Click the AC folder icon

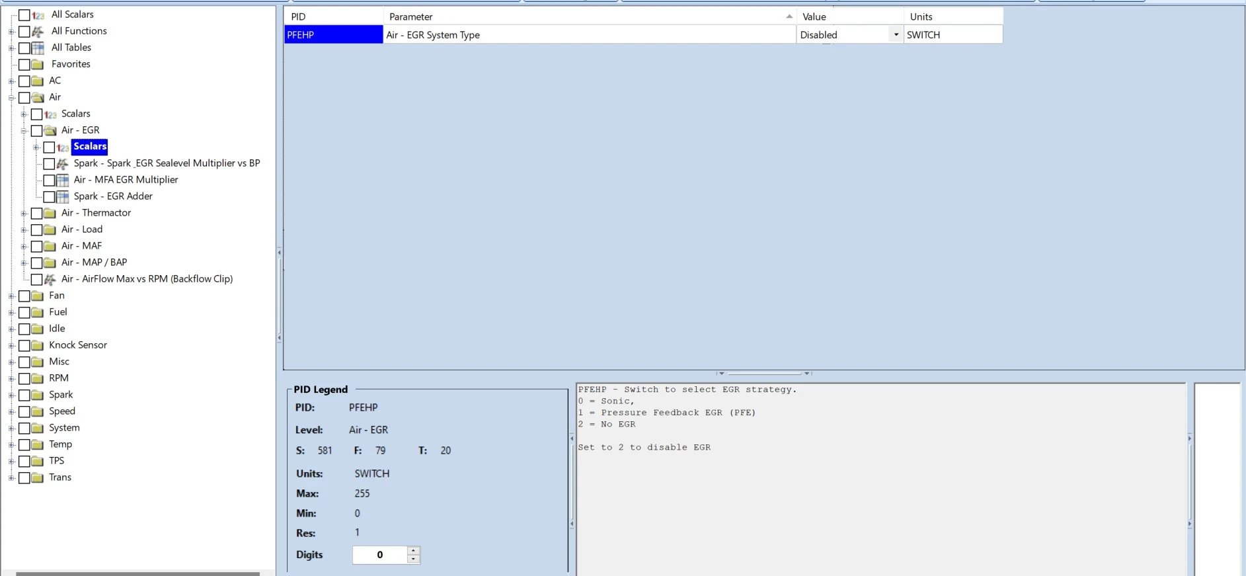[x=38, y=81]
